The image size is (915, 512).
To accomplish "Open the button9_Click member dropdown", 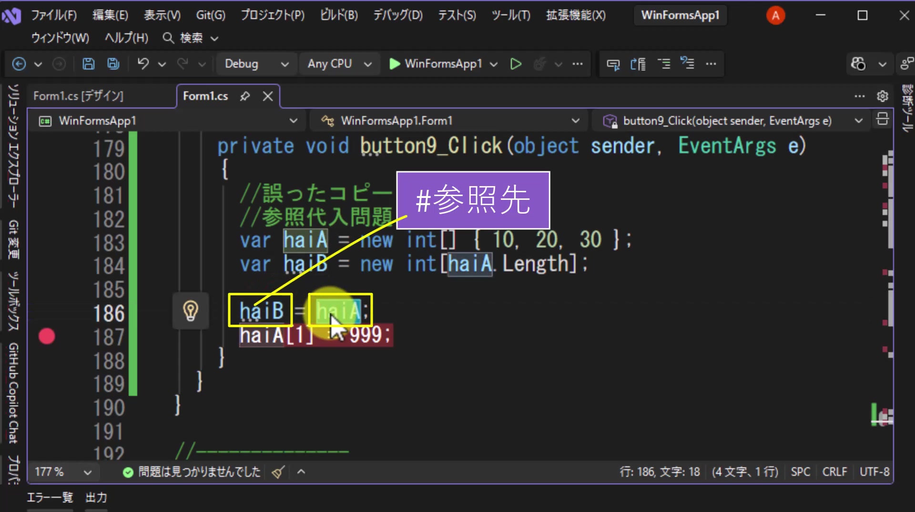I will [x=732, y=121].
